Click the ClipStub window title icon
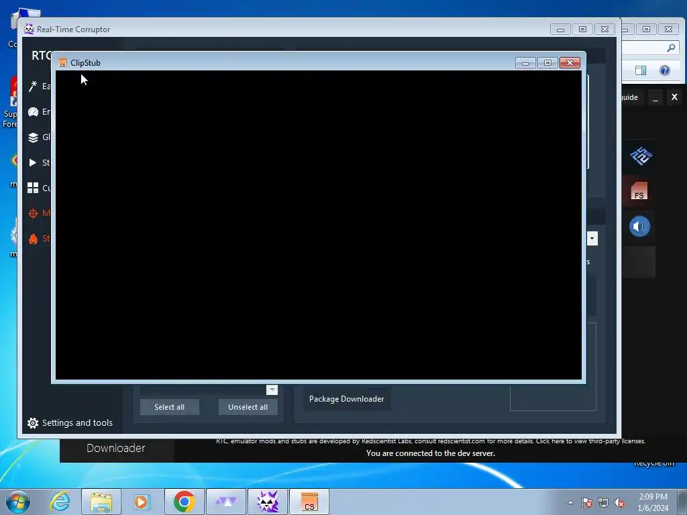 (x=62, y=62)
